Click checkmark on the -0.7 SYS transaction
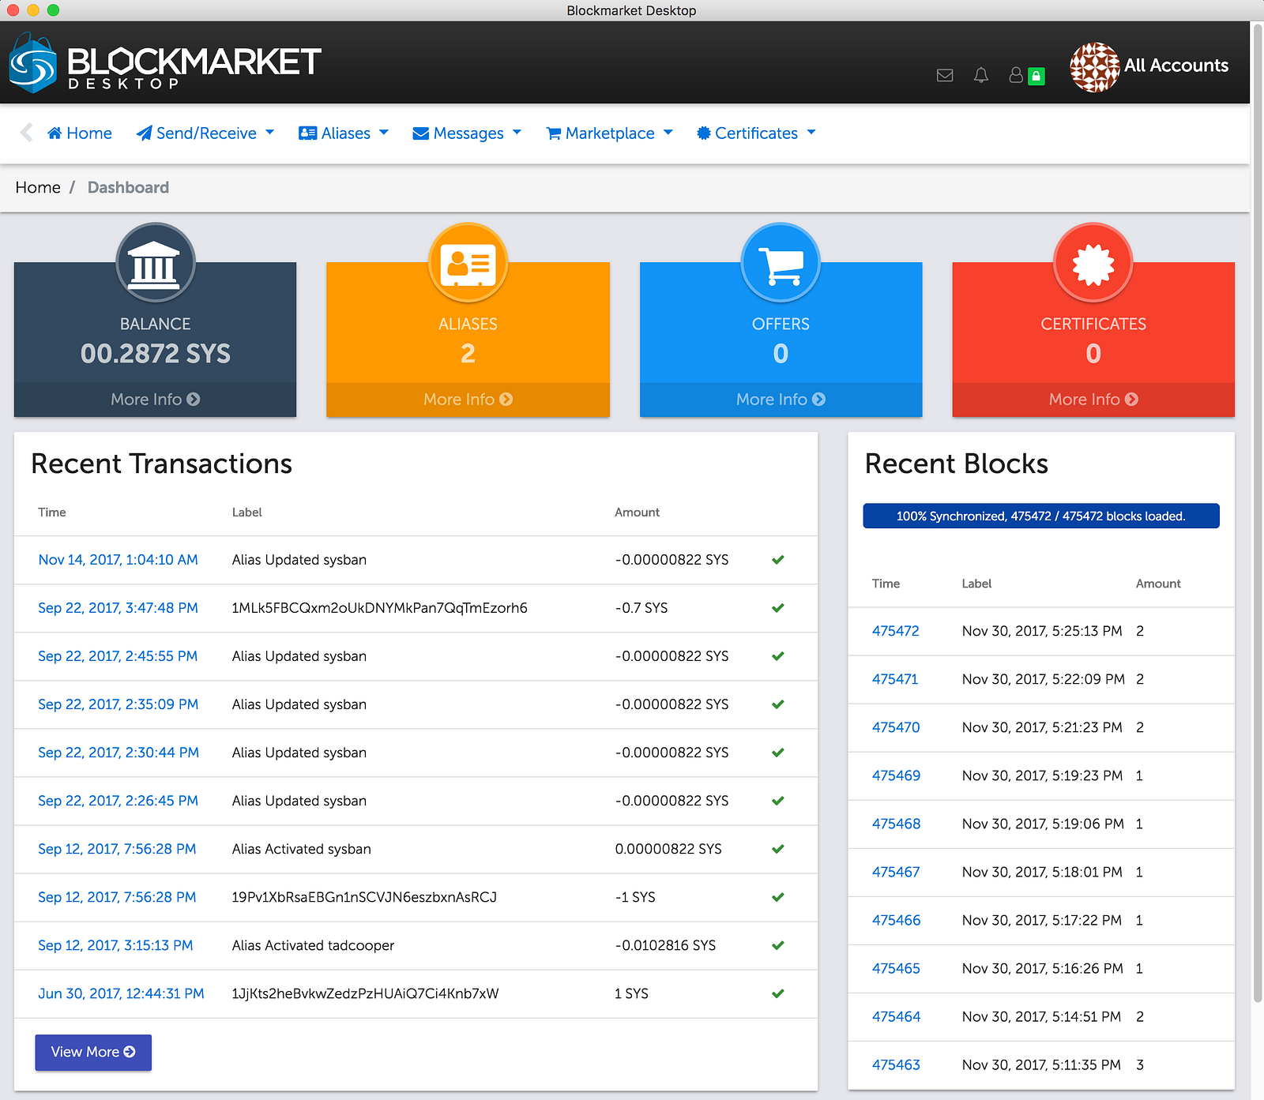The image size is (1264, 1100). [x=778, y=608]
